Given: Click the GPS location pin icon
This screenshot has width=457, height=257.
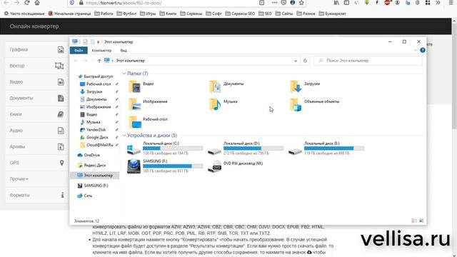Looking at the screenshot, I should pyautogui.click(x=62, y=163).
